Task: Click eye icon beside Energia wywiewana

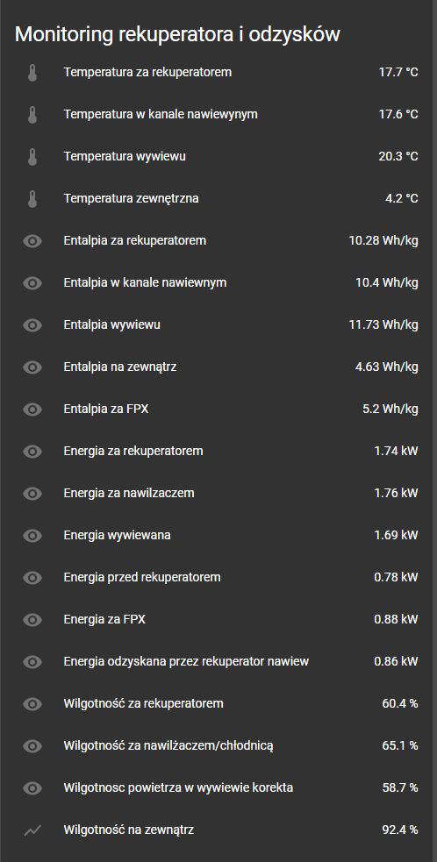Action: [32, 536]
